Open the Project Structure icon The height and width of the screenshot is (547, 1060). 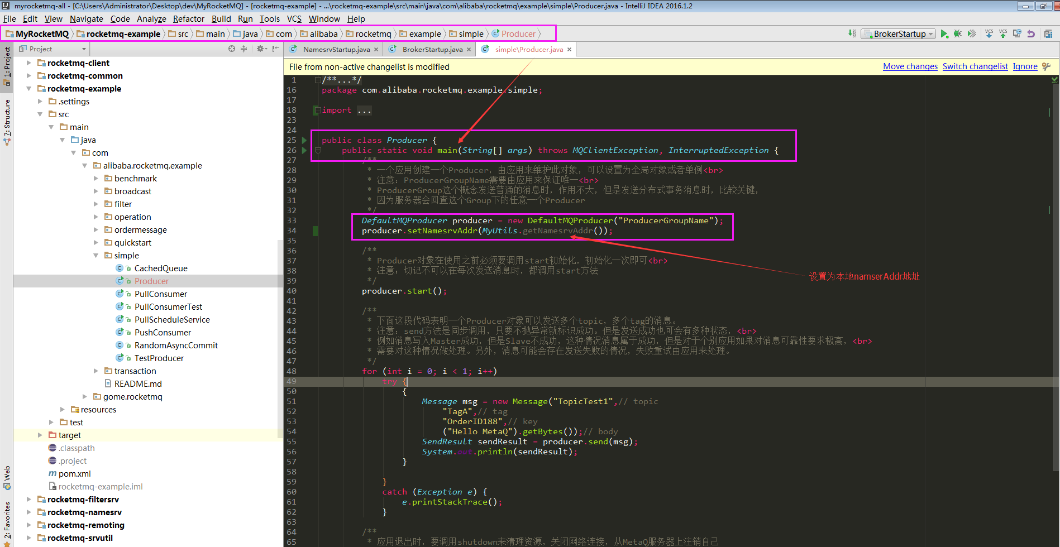[x=1048, y=34]
